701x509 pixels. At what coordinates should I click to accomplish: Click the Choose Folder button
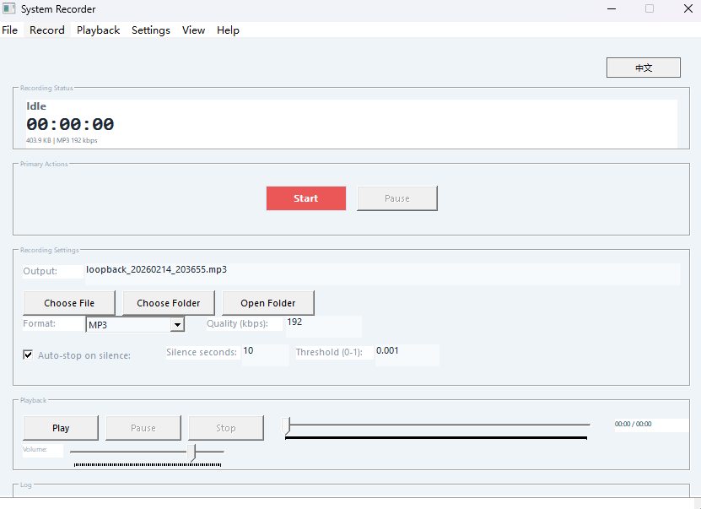pyautogui.click(x=168, y=303)
